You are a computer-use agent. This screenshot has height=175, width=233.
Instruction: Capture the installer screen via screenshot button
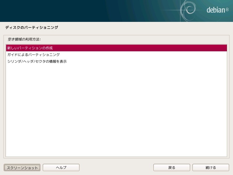[x=22, y=167]
